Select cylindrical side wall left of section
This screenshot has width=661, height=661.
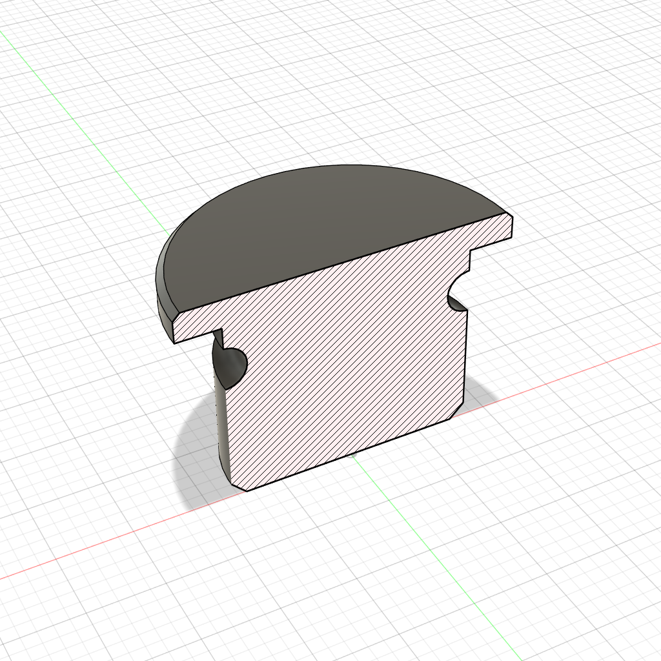click(x=221, y=420)
